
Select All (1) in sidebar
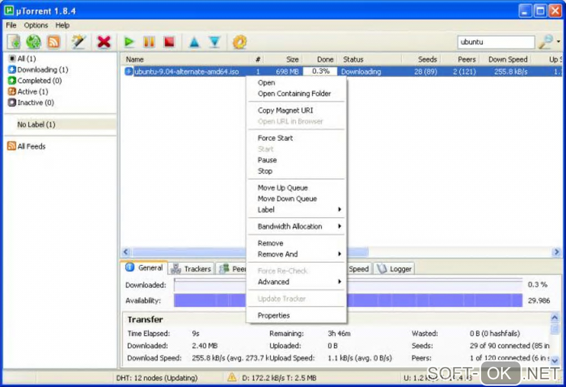[x=22, y=58]
